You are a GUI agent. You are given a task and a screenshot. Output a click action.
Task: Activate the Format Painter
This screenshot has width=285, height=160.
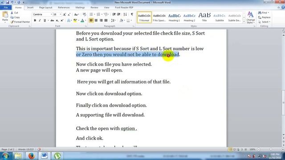[20, 22]
